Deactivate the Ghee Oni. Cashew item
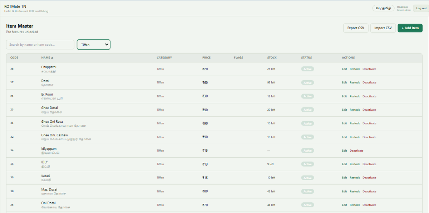Image resolution: width=429 pixels, height=213 pixels. coord(369,137)
